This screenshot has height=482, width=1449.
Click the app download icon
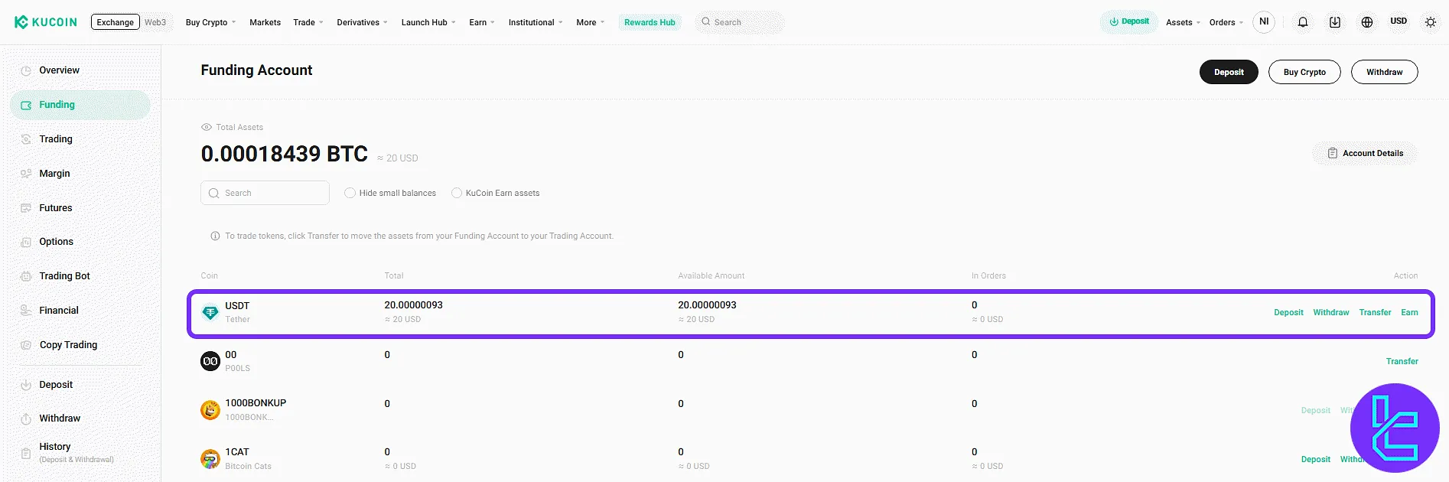[1335, 22]
